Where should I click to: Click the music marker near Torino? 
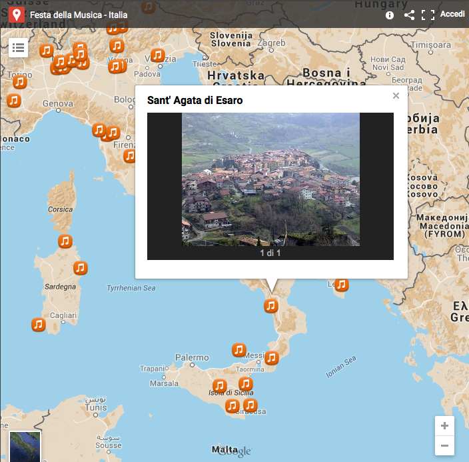pos(19,82)
